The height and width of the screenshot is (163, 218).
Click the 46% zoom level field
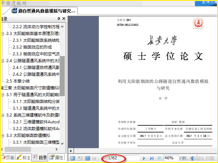[x=171, y=158]
